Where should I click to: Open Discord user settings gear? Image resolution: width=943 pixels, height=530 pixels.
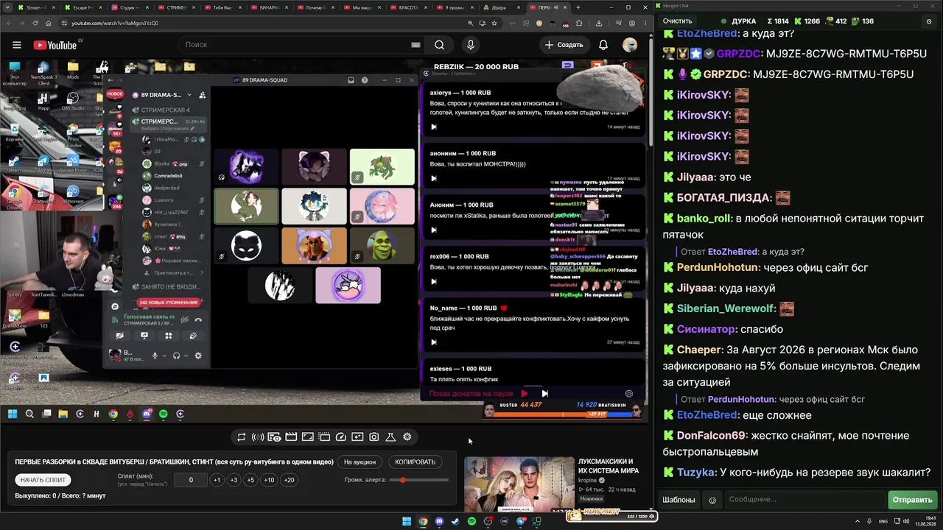tap(197, 356)
